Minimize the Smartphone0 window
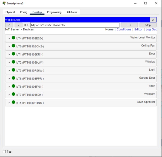The height and width of the screenshot is (157, 162). (135, 3)
